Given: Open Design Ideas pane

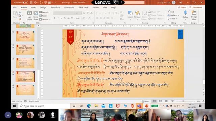Looking at the screenshot, I should point(194,15).
